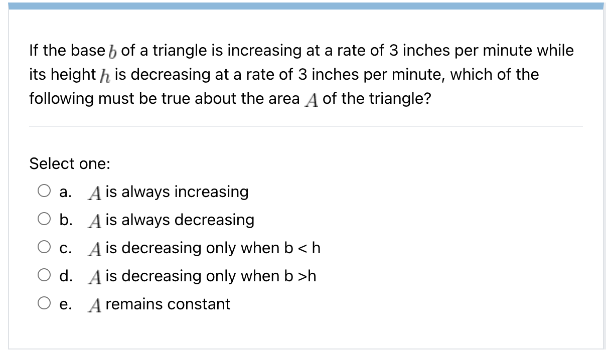Click the label text of option b

(x=171, y=220)
